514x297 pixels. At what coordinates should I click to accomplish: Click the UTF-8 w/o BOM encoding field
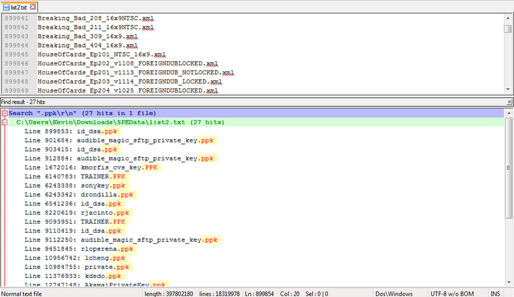coord(452,294)
